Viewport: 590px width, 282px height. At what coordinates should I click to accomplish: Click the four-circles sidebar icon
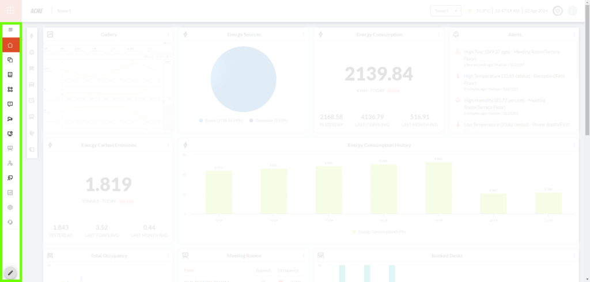10,89
